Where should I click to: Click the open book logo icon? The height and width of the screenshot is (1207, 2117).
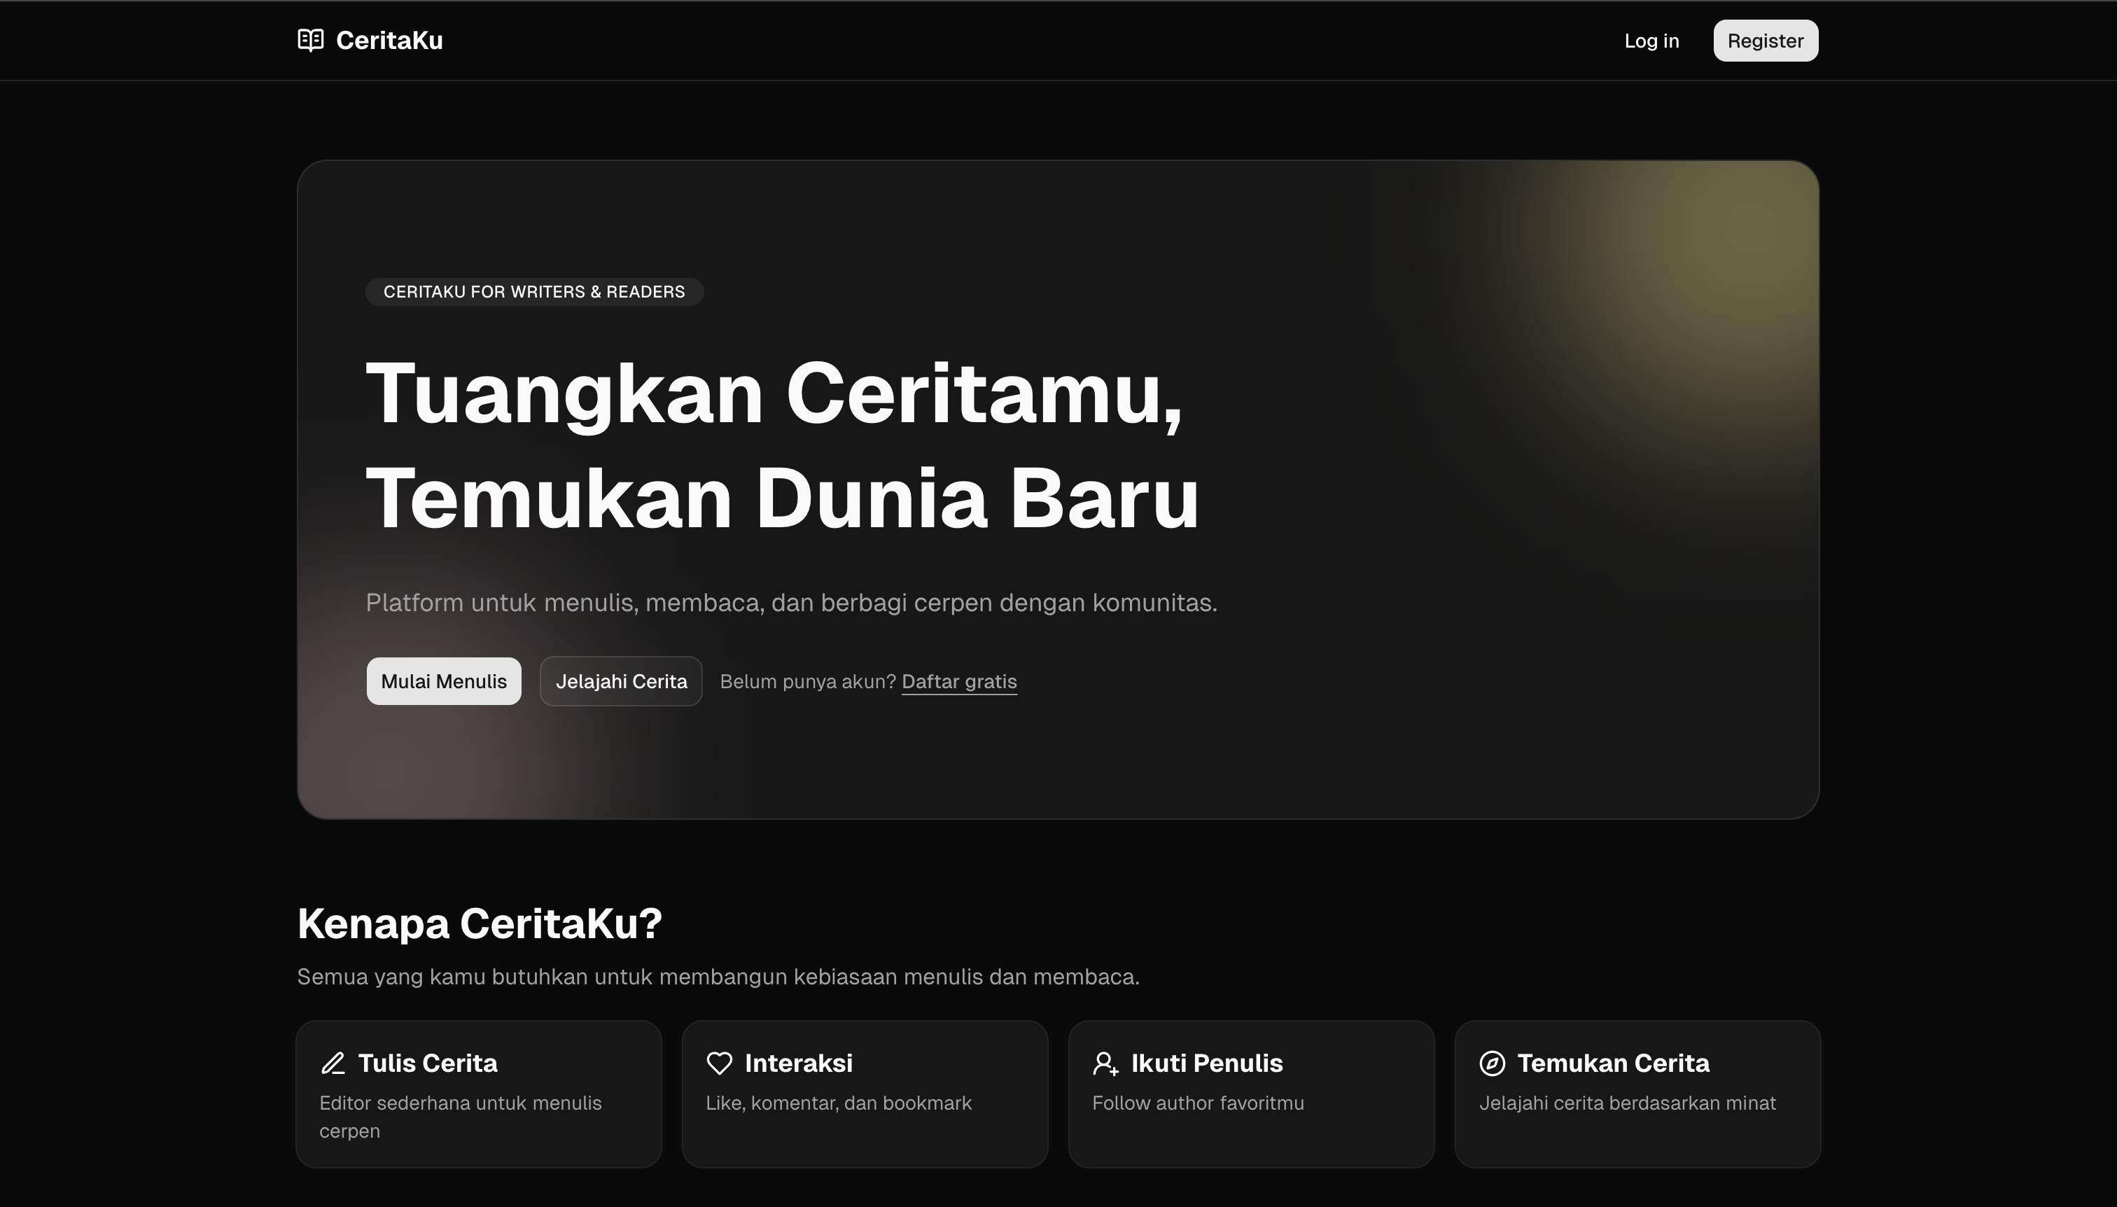(311, 40)
